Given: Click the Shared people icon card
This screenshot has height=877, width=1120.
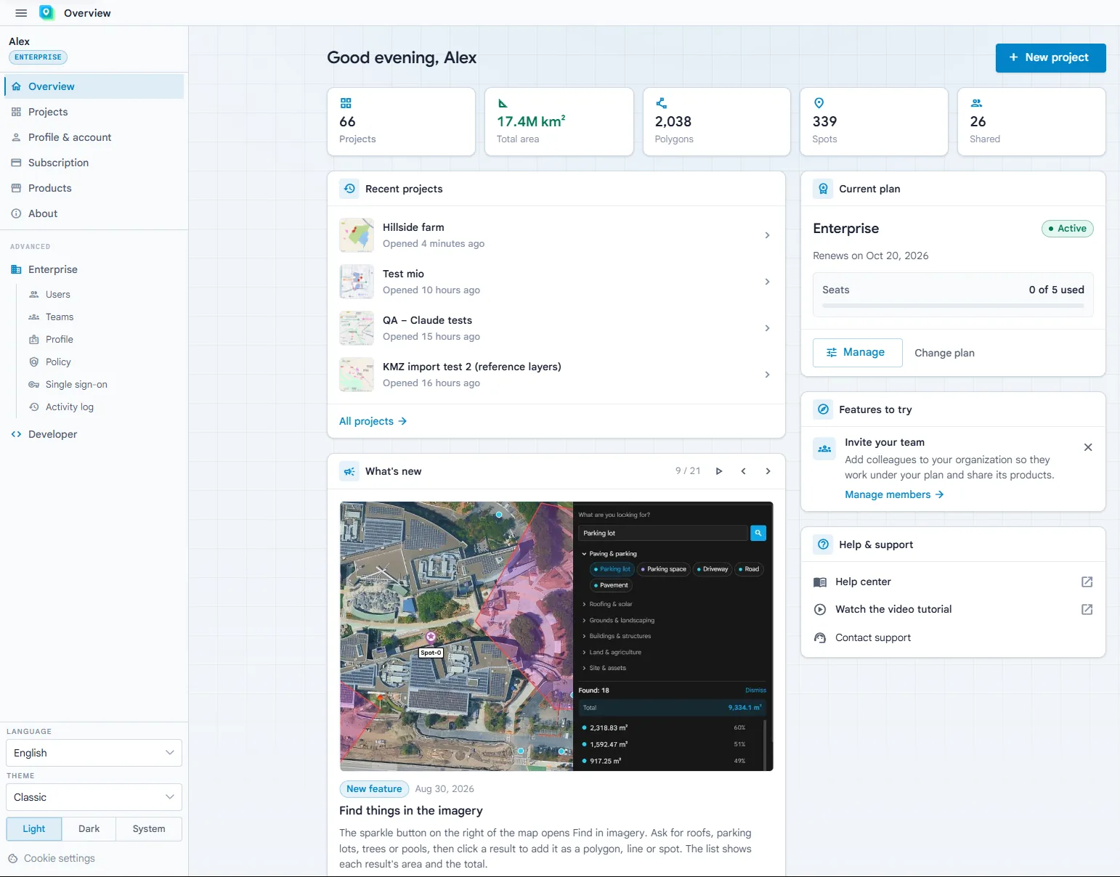Looking at the screenshot, I should point(976,103).
